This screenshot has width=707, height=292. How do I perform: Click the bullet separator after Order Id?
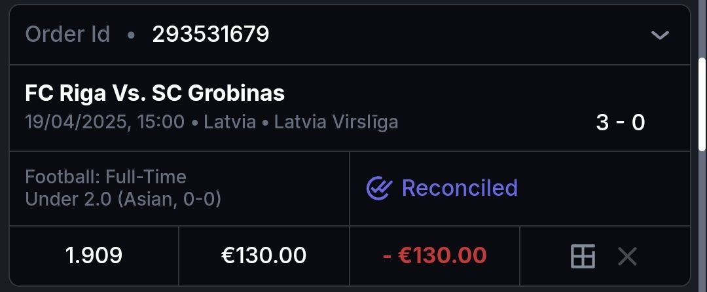131,35
